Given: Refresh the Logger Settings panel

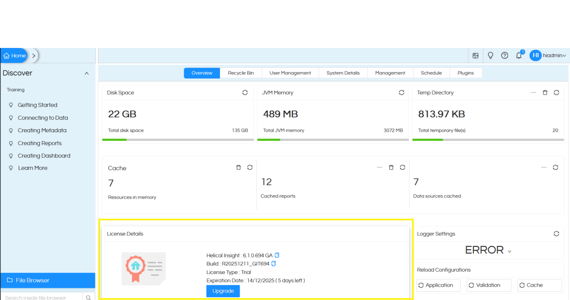Looking at the screenshot, I should coord(557,234).
